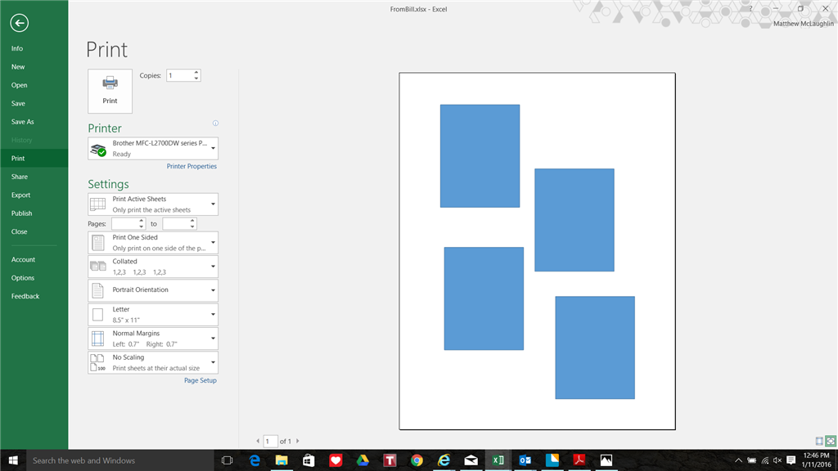The image size is (838, 471).
Task: Open the Action Center notifications icon
Action: coord(791,460)
